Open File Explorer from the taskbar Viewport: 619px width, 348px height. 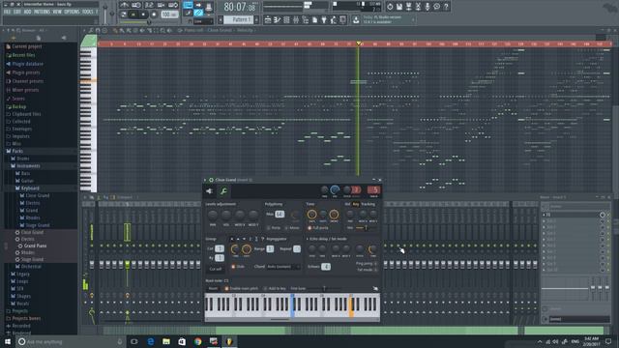[166, 341]
